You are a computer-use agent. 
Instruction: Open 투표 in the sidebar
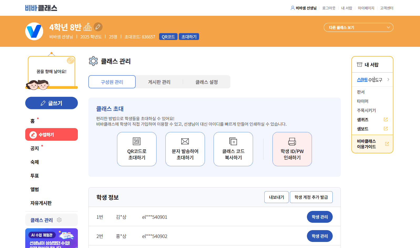(x=35, y=176)
